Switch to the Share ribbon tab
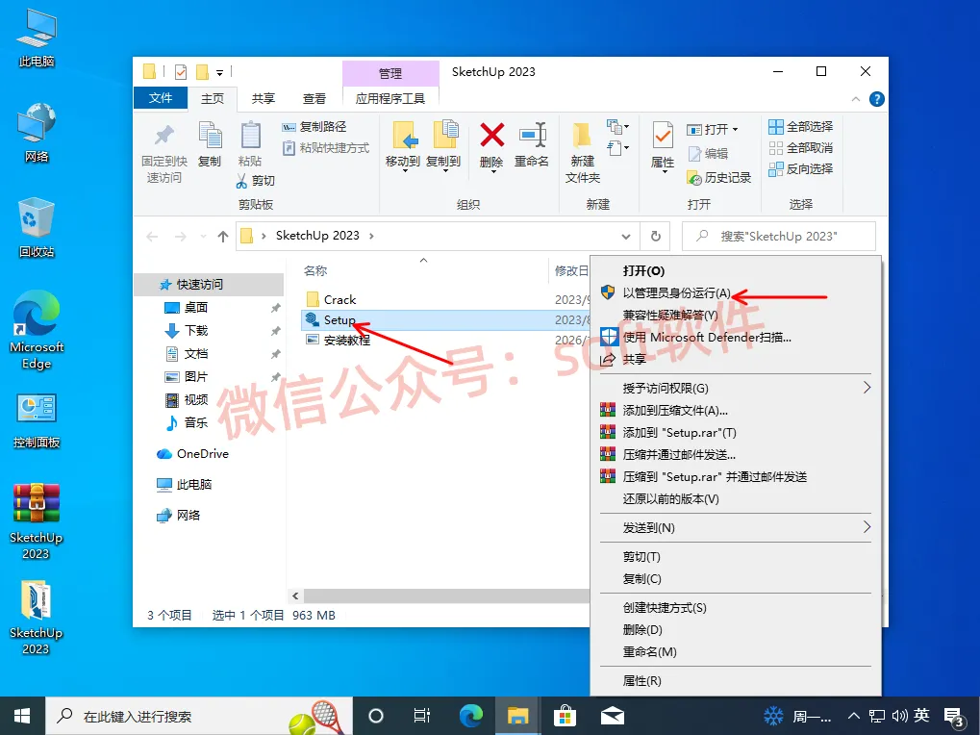980x735 pixels. (264, 99)
